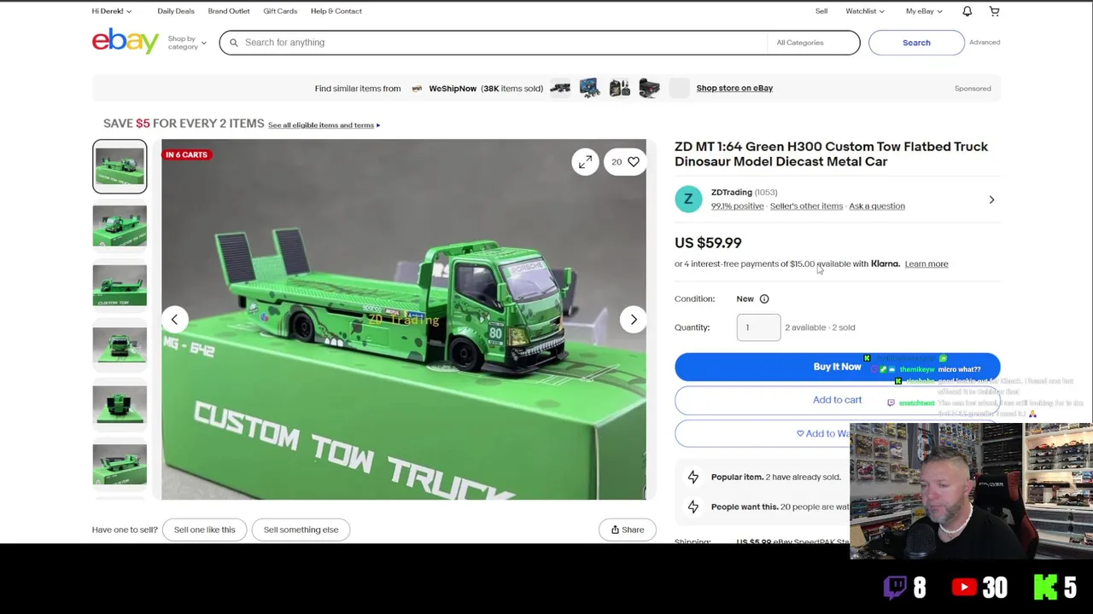This screenshot has width=1093, height=614.
Task: Select the third gallery thumbnail
Action: point(120,286)
